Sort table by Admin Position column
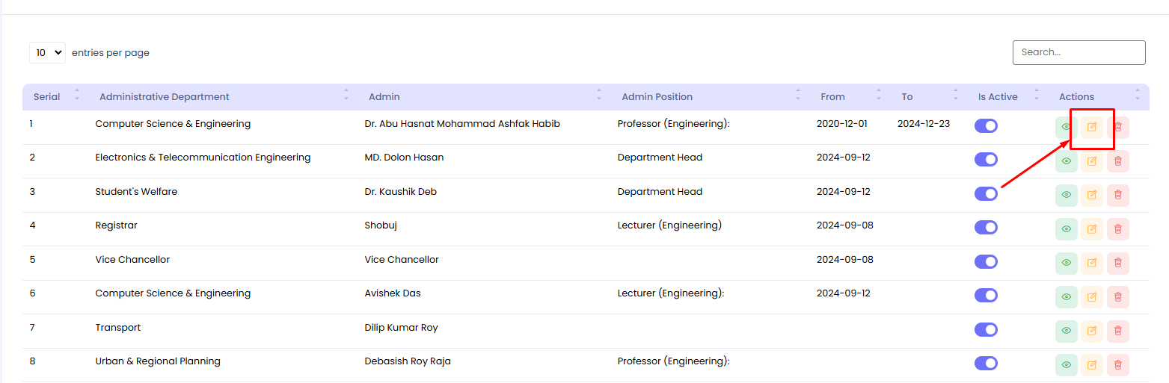 657,96
